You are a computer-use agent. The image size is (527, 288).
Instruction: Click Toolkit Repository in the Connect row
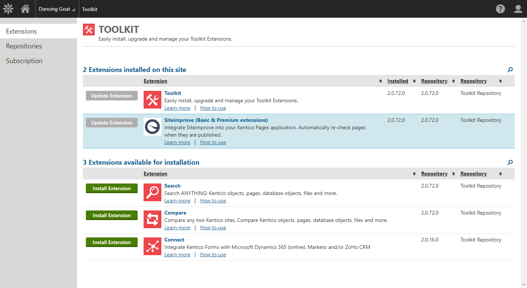pyautogui.click(x=481, y=240)
